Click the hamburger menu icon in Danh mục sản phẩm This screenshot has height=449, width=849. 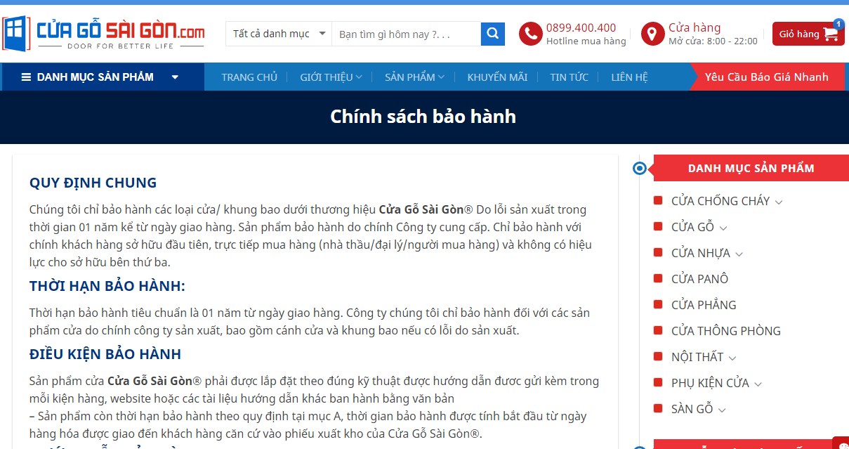26,77
